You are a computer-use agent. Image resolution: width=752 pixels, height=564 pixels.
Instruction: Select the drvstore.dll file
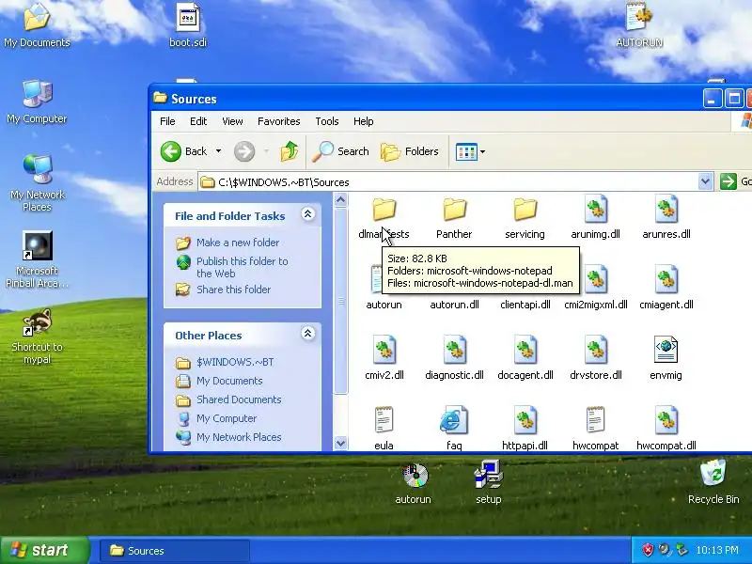[596, 359]
